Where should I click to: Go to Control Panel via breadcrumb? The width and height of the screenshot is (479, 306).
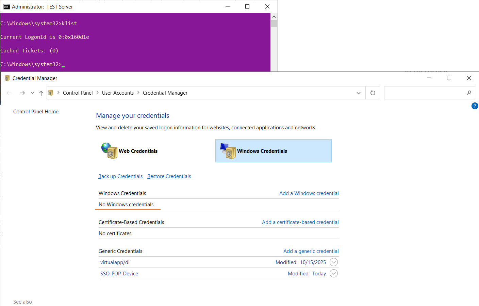78,93
